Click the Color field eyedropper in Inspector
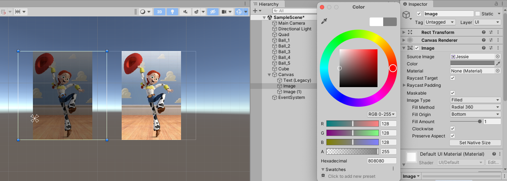The width and height of the screenshot is (507, 181). (x=497, y=63)
